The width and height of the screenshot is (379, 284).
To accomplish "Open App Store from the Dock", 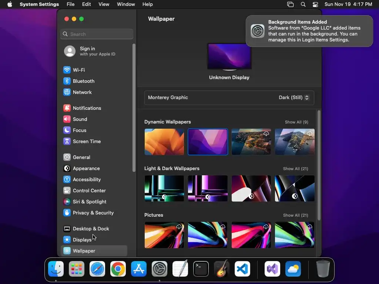I will point(139,269).
